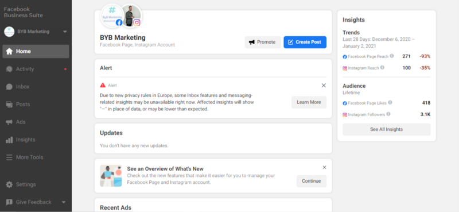Click the Activity clock icon

click(9, 69)
